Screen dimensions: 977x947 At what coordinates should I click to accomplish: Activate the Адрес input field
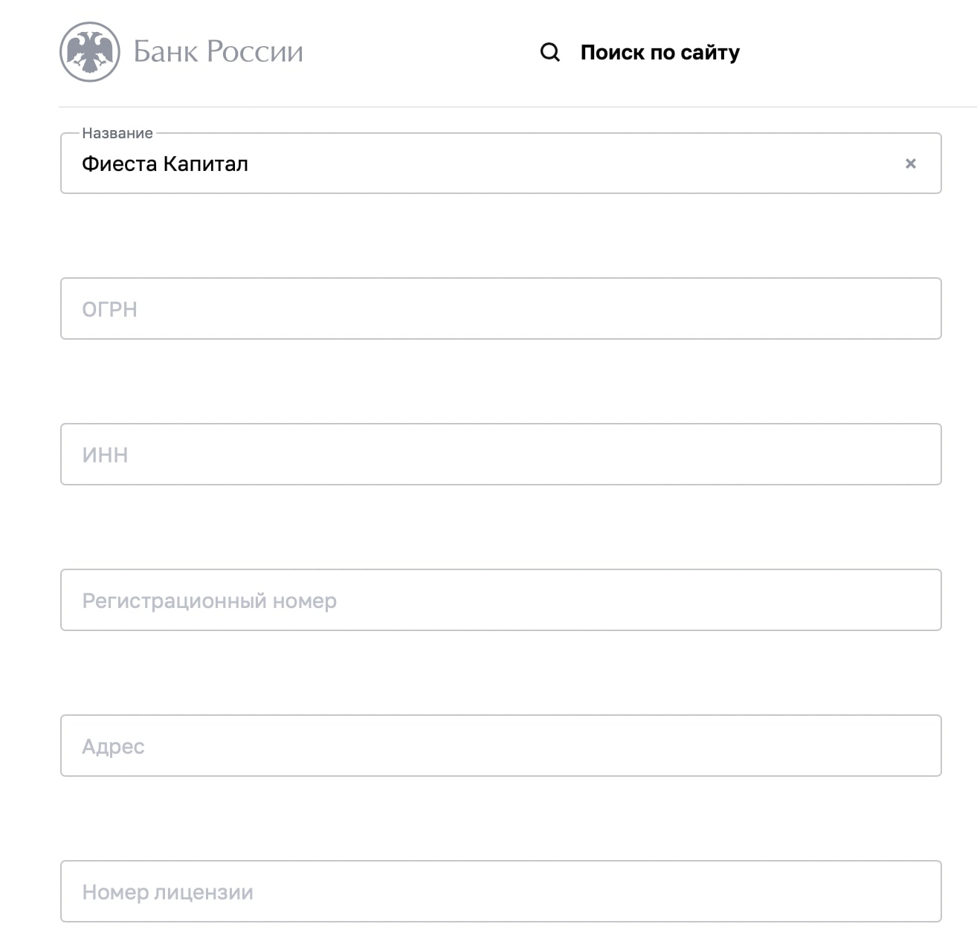(501, 746)
